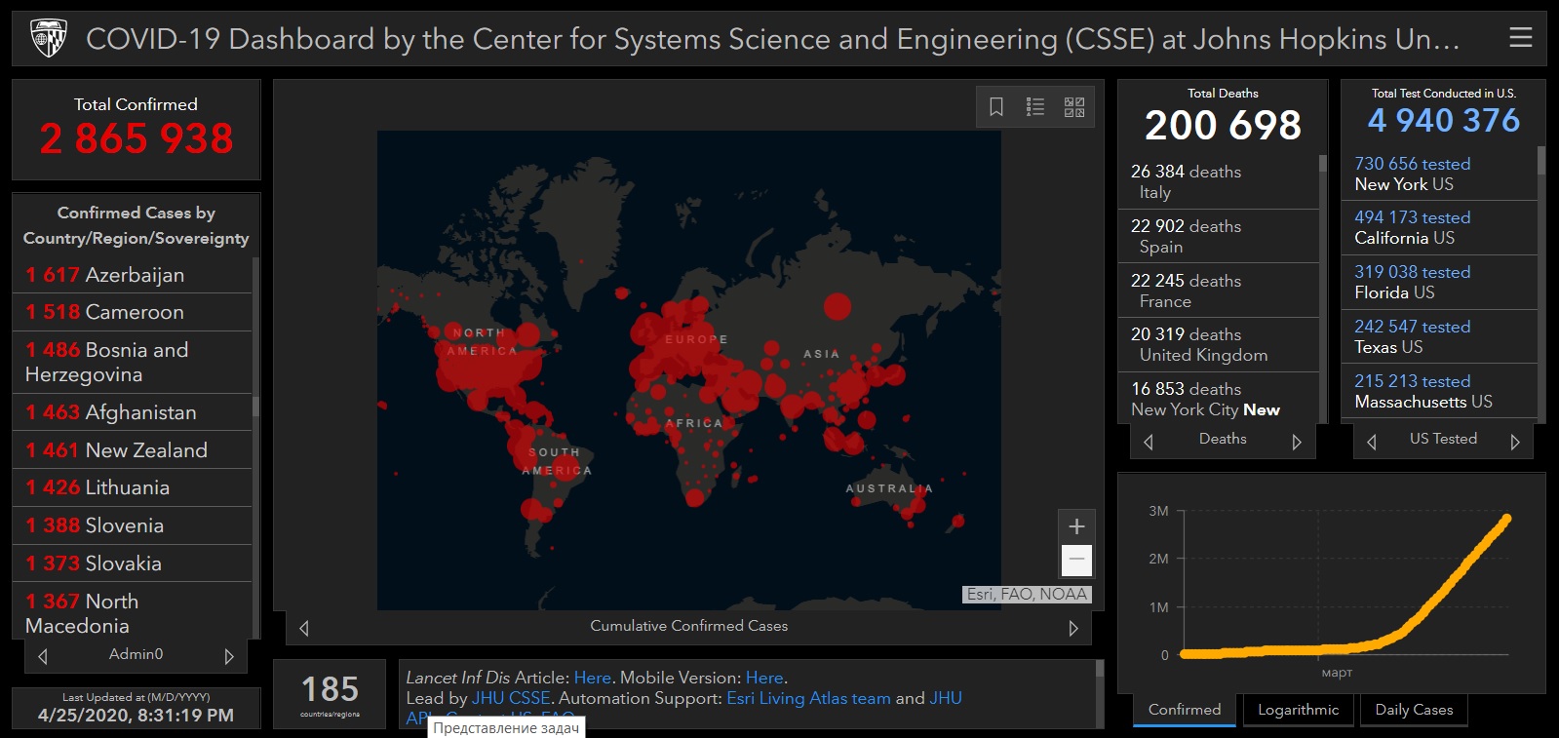Image resolution: width=1559 pixels, height=738 pixels.
Task: Show the map legend list icon
Action: click(1035, 106)
